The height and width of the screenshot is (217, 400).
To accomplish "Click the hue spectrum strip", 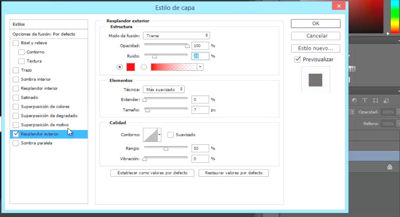I will pos(395,17).
